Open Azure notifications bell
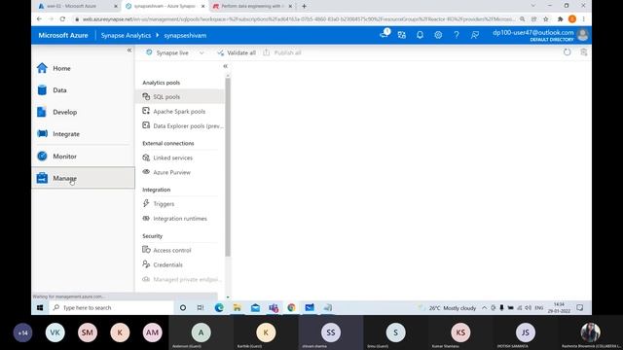 (420, 35)
